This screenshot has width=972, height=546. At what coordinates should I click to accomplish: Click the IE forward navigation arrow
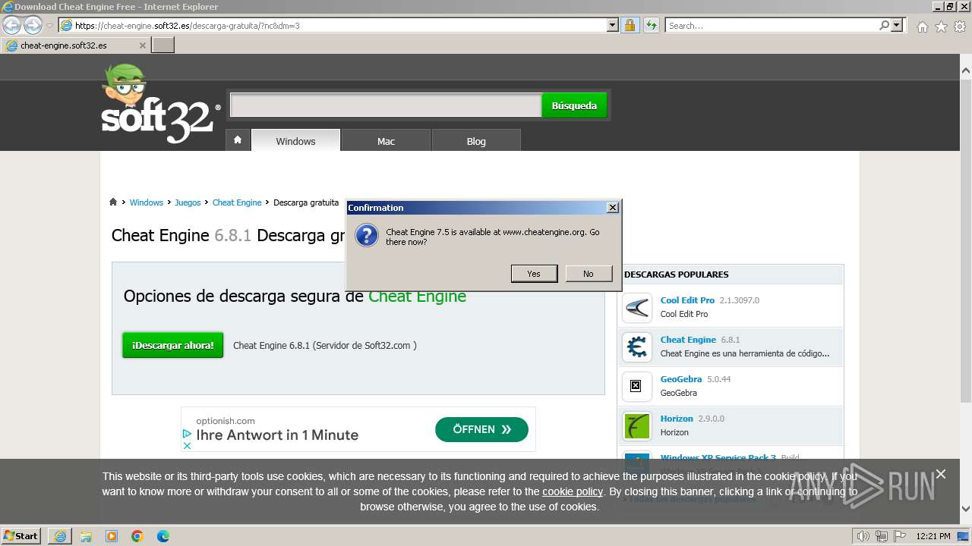33,25
